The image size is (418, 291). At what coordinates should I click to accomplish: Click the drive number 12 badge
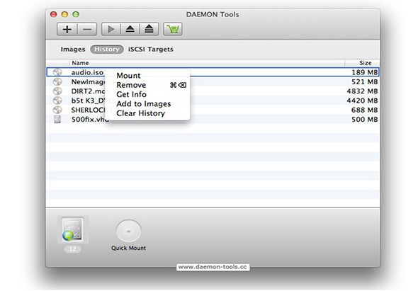point(72,249)
